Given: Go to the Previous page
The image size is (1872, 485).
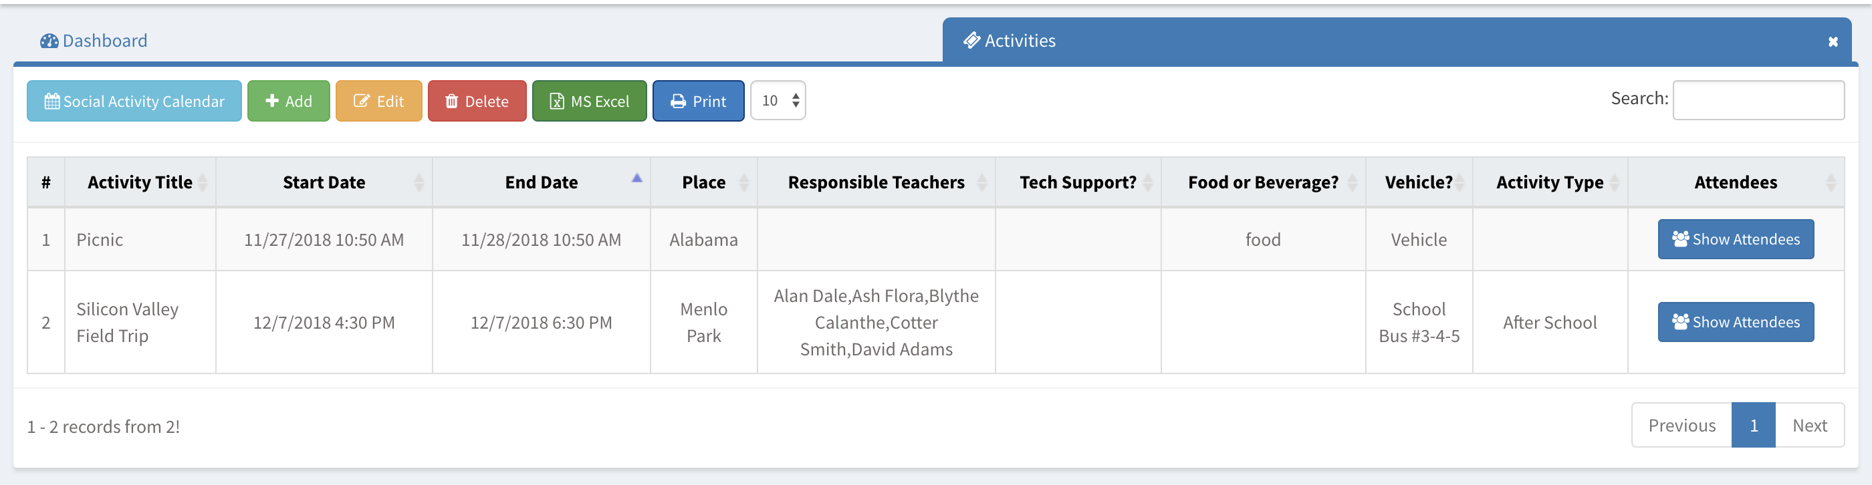Looking at the screenshot, I should pos(1681,426).
